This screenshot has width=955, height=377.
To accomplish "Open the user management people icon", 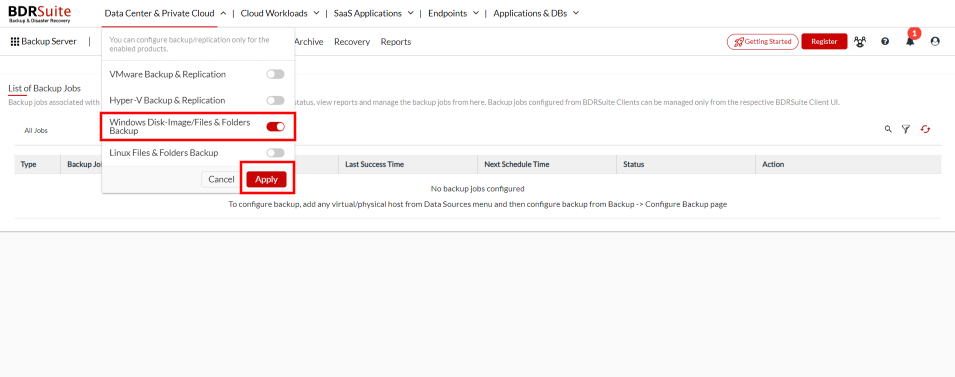I will 860,41.
